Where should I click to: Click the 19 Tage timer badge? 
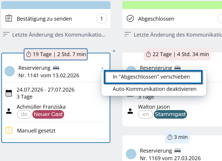(56, 54)
